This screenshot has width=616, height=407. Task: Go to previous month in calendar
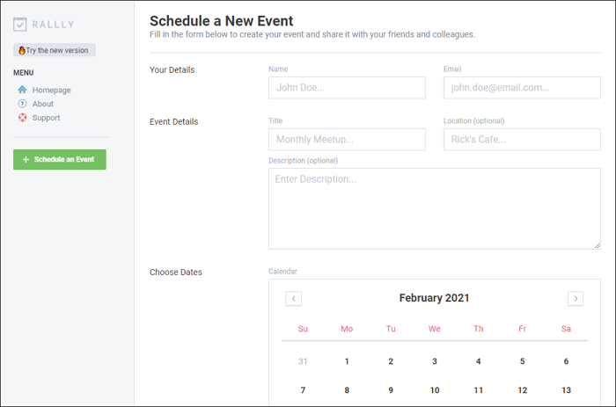294,298
